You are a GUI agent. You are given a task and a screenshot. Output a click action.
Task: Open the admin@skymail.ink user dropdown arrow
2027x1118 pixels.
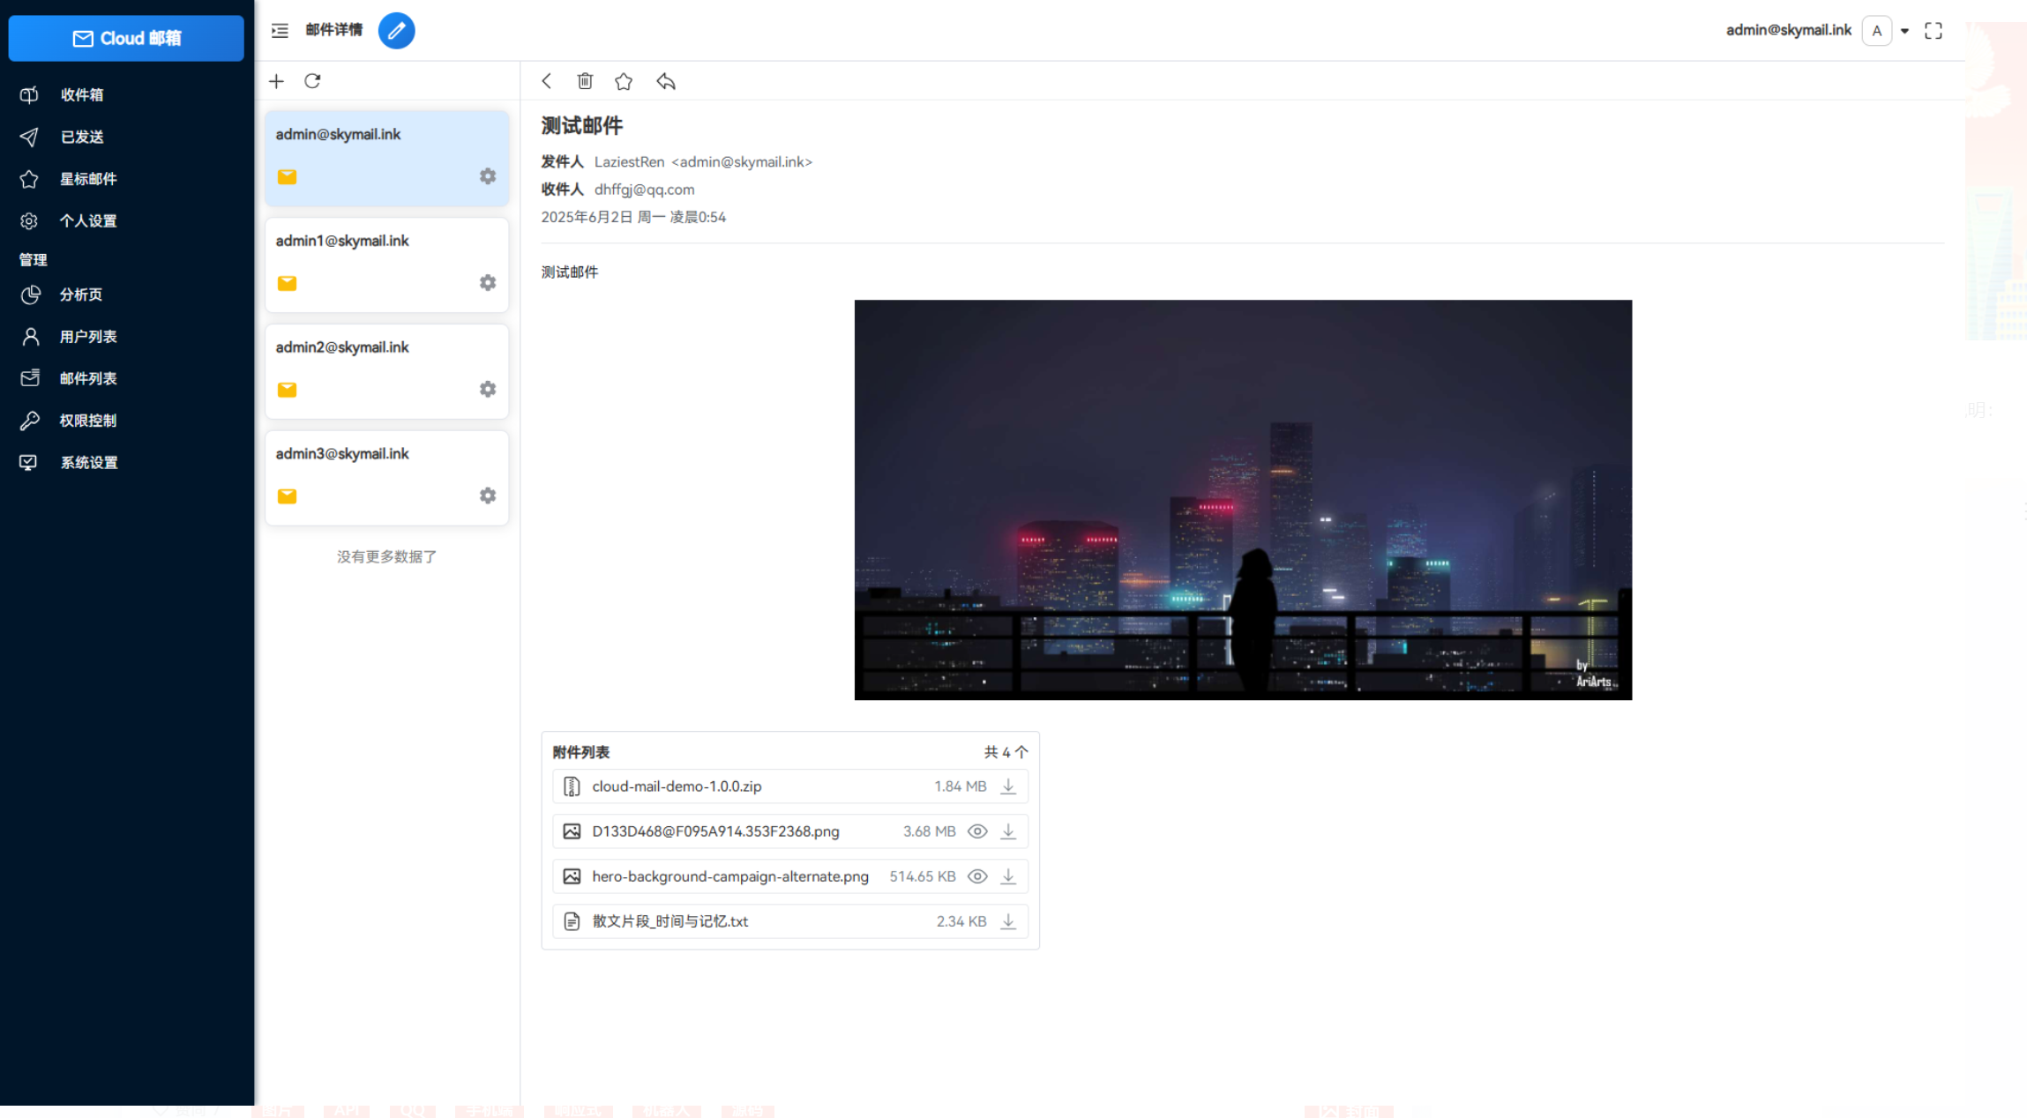tap(1905, 31)
